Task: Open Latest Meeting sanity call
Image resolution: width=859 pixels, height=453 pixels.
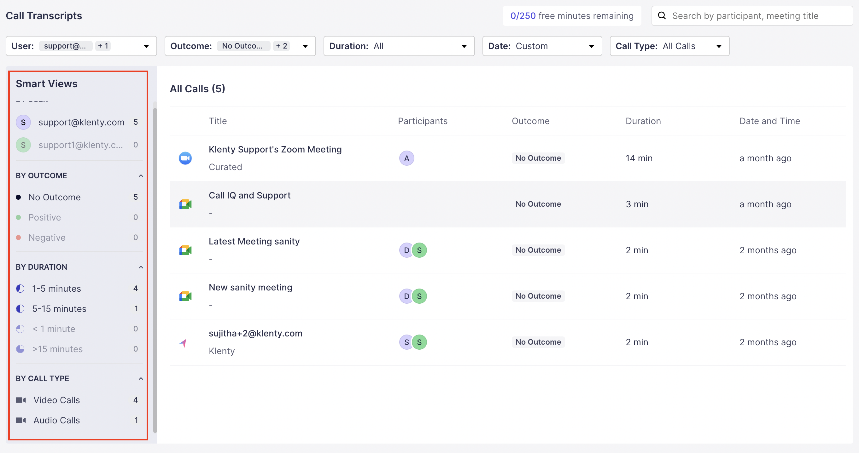Action: pos(254,241)
